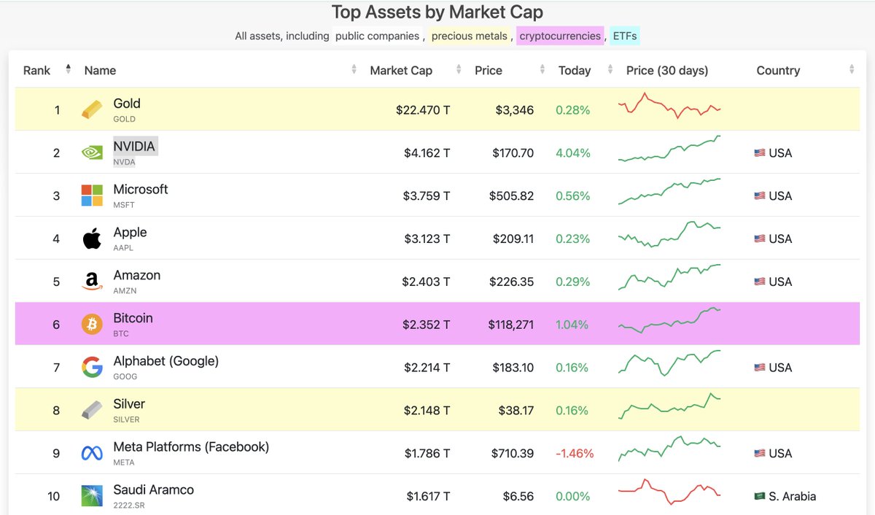
Task: Open the Amazon company page
Action: point(137,275)
